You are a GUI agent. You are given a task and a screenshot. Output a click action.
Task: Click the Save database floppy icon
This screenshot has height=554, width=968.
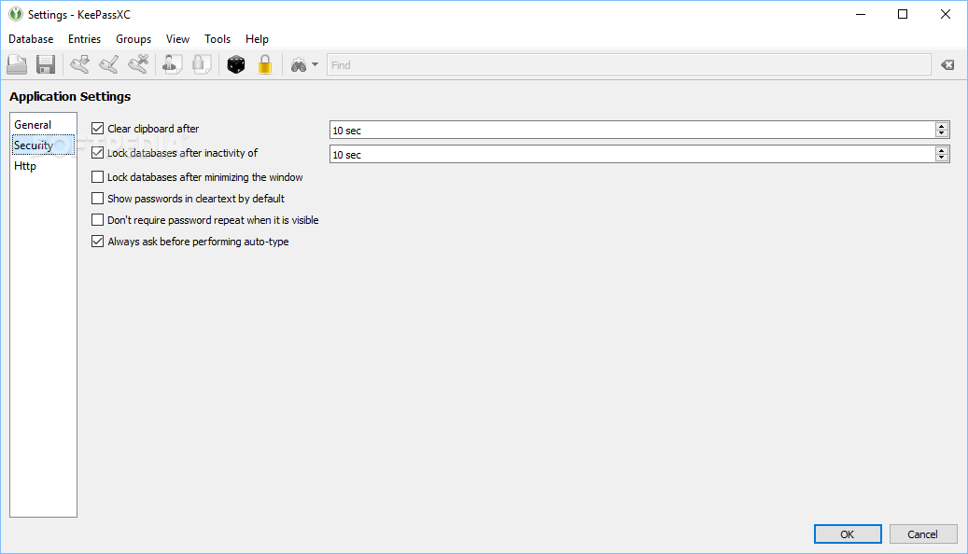tap(46, 64)
